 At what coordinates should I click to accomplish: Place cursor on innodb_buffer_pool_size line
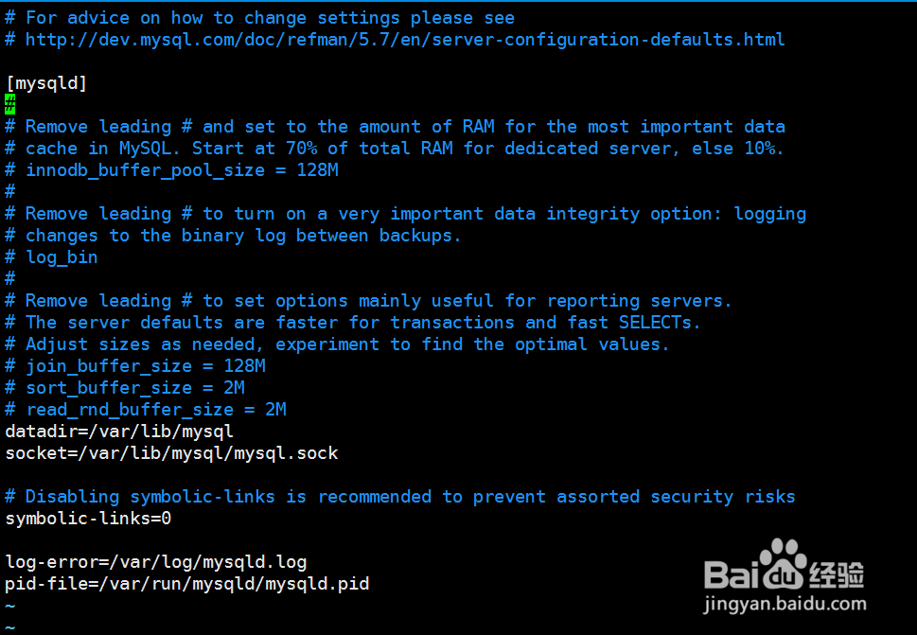pyautogui.click(x=181, y=170)
